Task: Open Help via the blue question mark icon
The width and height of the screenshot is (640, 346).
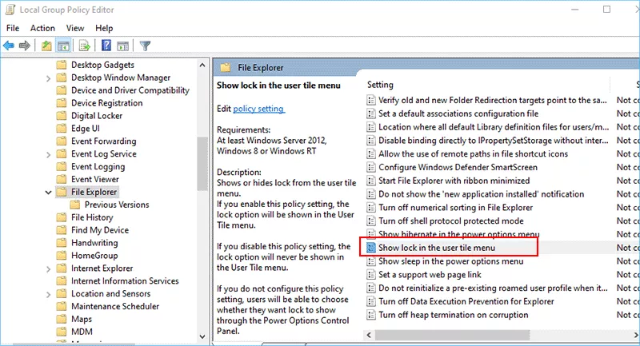Action: (106, 46)
